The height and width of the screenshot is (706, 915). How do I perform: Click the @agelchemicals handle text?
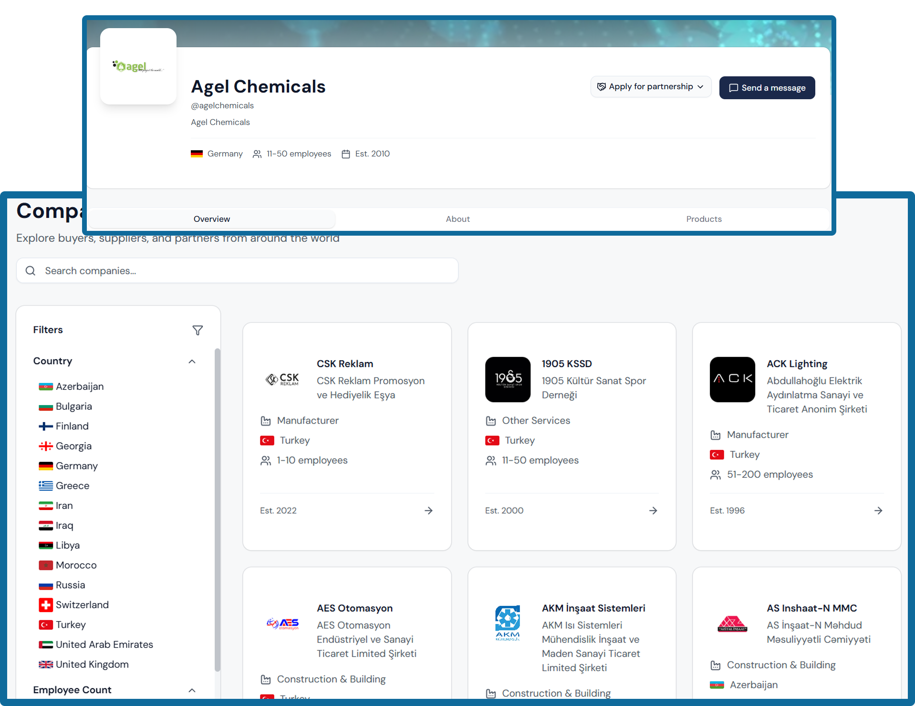(222, 105)
